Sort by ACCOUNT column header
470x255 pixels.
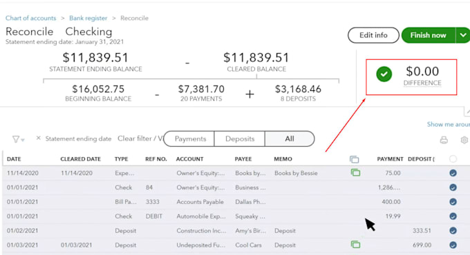coord(190,159)
